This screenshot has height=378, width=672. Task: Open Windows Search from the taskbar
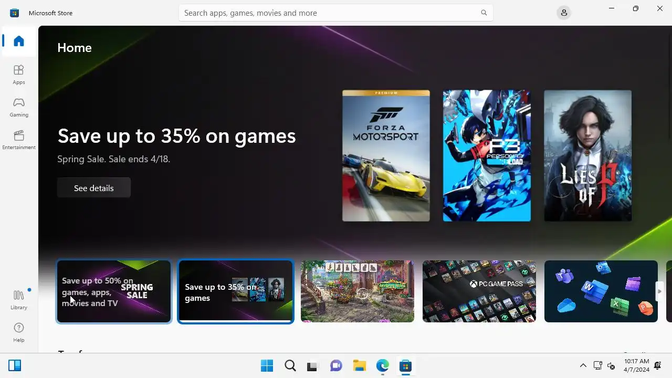[290, 366]
